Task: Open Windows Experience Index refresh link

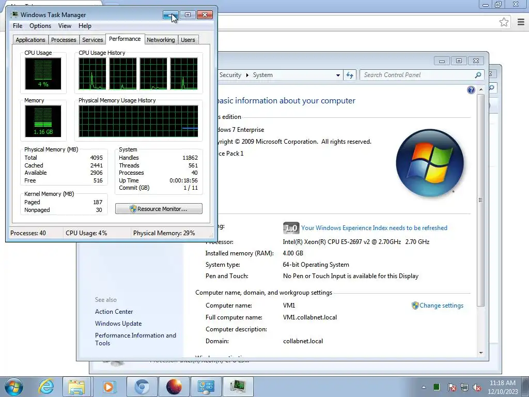Action: tap(374, 228)
